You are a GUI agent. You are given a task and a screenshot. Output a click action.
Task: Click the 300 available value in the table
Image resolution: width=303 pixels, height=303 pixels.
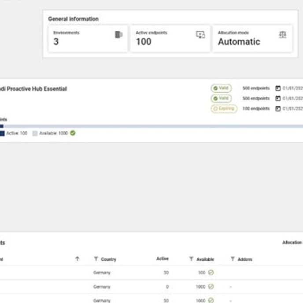point(202,273)
